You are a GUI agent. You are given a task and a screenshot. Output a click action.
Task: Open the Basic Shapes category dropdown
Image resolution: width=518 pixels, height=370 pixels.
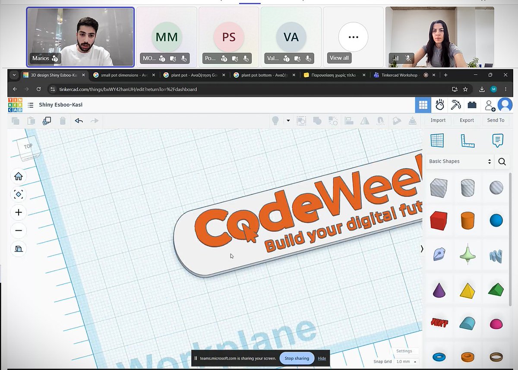coord(460,161)
